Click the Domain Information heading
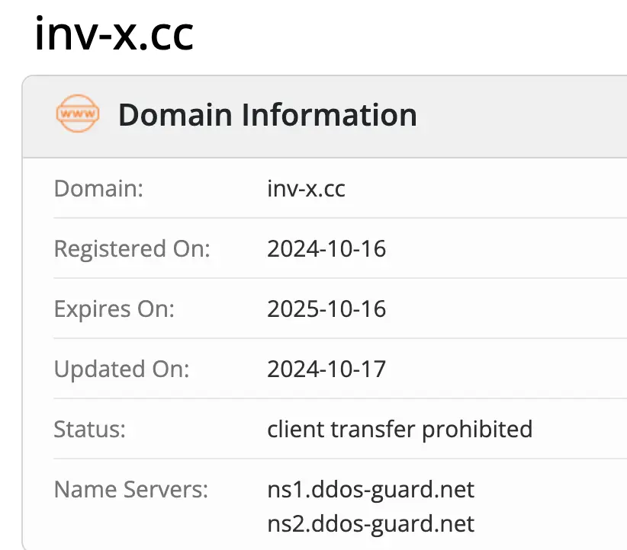 click(267, 115)
